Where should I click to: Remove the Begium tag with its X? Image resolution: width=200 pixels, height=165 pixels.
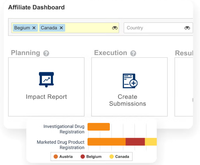34,28
